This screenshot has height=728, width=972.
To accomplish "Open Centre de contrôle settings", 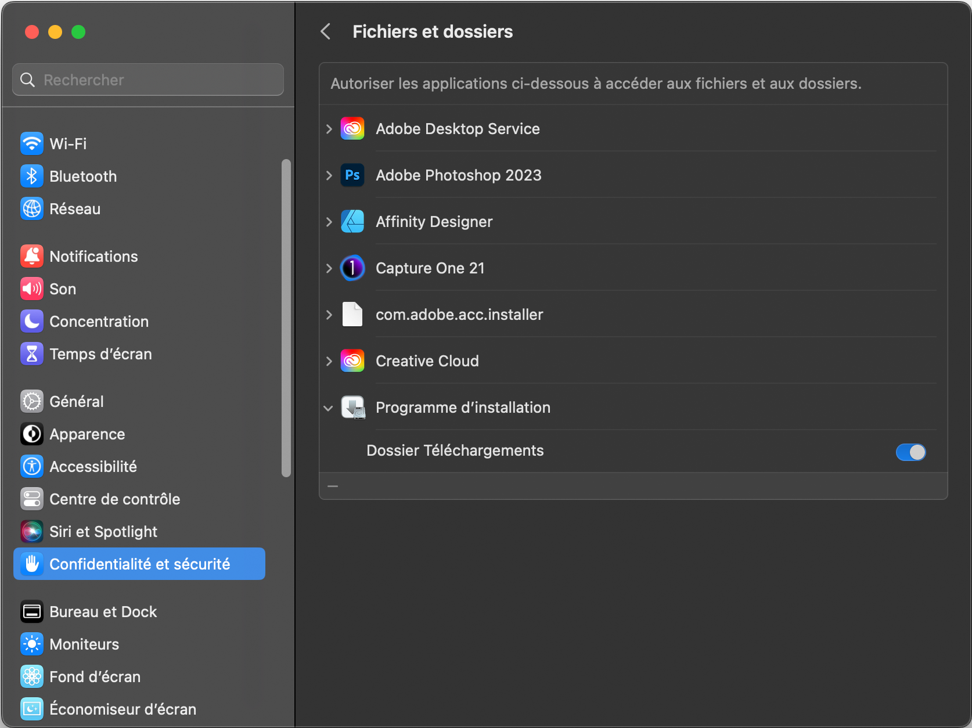I will pyautogui.click(x=139, y=499).
